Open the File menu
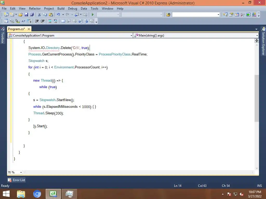 pyautogui.click(x=4, y=9)
